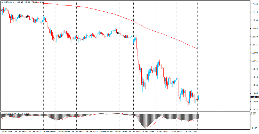Click the 30 Dec 03:00 time label
This screenshot has width=259, height=134.
click(x=106, y=131)
